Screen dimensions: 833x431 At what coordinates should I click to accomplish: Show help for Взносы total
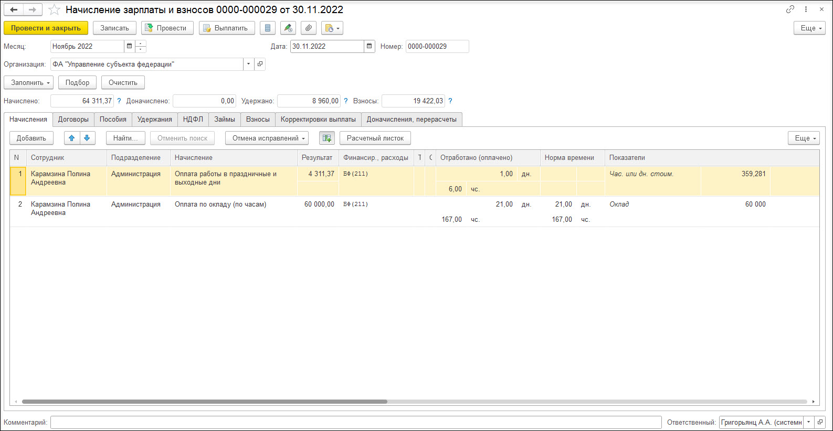pyautogui.click(x=450, y=101)
